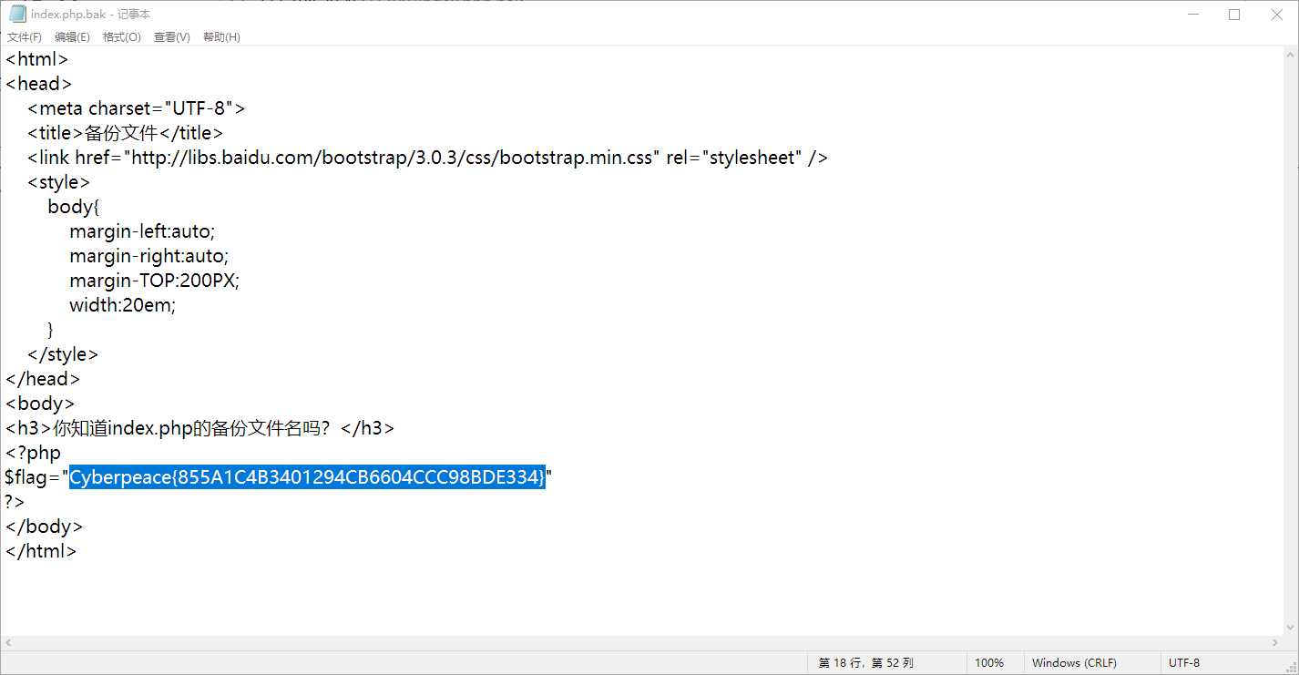Click the vertical scrollbar down arrow
The image size is (1299, 675).
click(1291, 628)
